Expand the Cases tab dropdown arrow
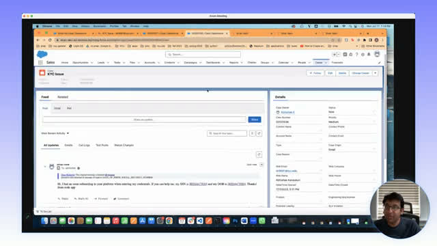This screenshot has height=246, width=437. pos(326,63)
